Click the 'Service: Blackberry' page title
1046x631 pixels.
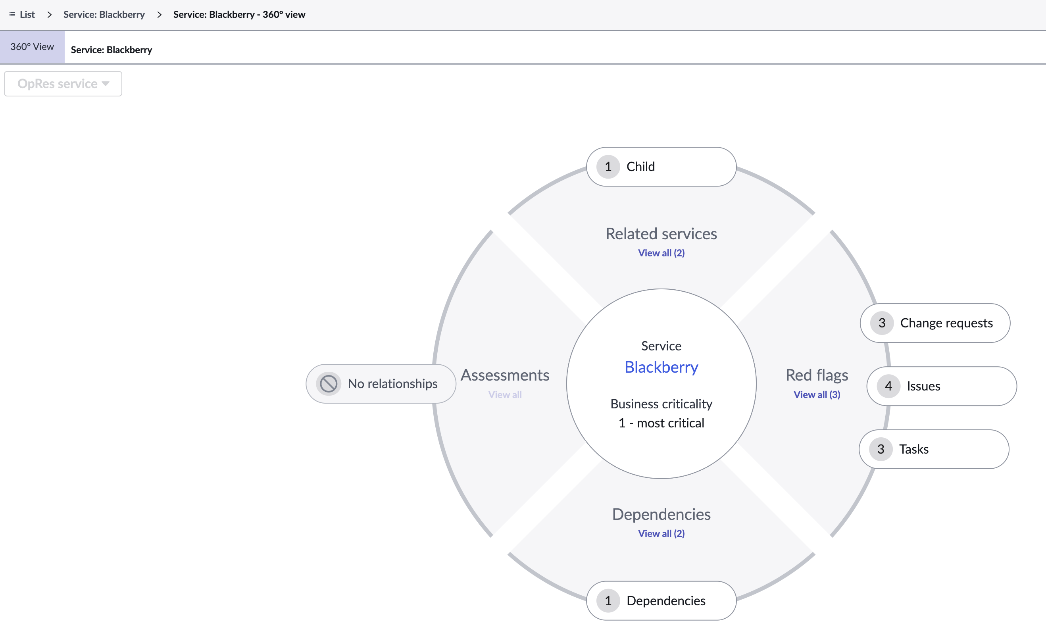(x=111, y=50)
